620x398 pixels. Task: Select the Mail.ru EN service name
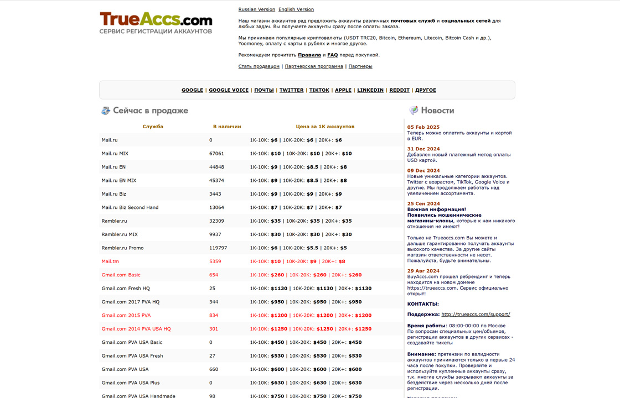pyautogui.click(x=113, y=167)
